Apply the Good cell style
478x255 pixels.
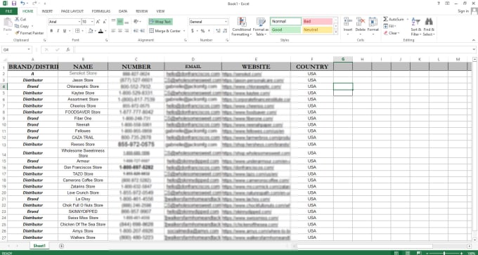285,30
